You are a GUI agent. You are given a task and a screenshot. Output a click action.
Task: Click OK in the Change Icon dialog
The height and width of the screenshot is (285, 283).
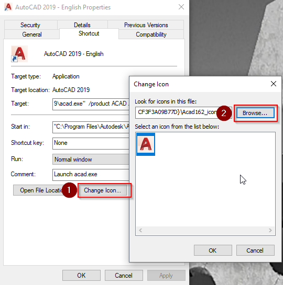tap(213, 250)
